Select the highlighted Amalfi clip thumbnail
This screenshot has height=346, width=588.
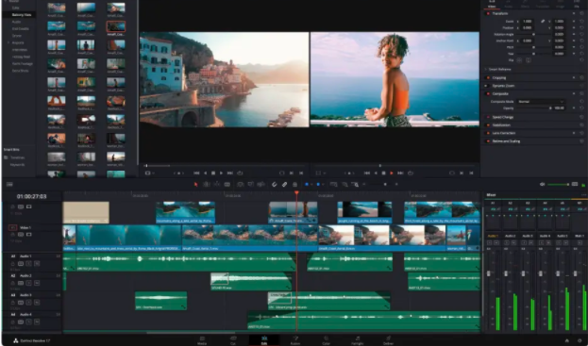click(x=116, y=26)
